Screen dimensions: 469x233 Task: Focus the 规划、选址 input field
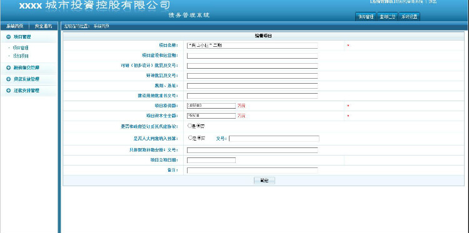tap(252, 86)
